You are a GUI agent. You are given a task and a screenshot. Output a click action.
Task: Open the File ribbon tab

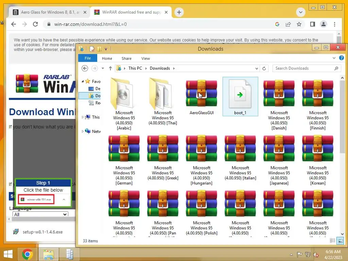[88, 58]
